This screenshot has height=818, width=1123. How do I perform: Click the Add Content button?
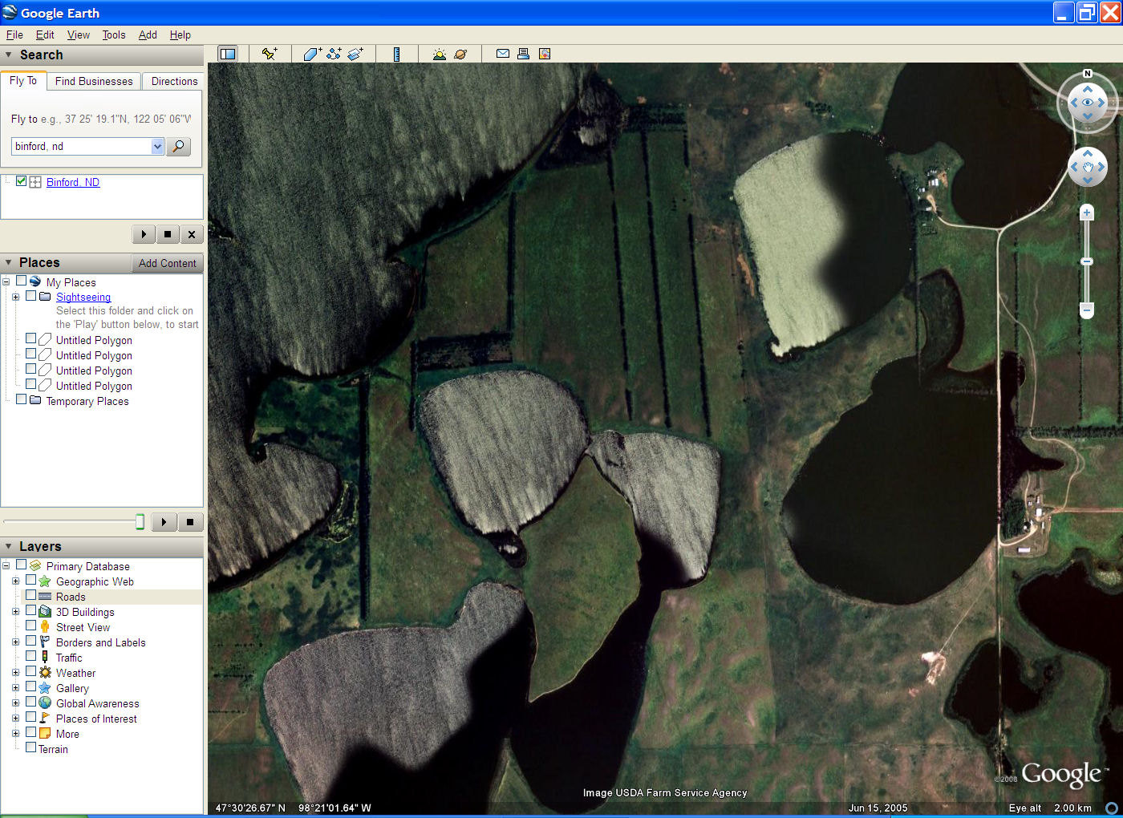[167, 263]
